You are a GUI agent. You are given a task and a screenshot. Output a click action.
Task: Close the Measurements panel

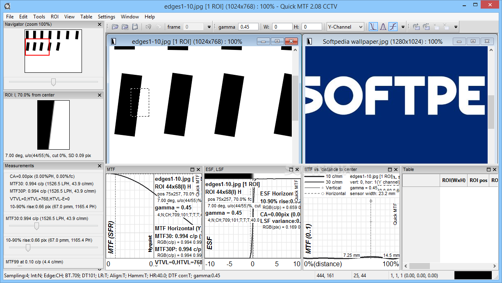pyautogui.click(x=100, y=166)
